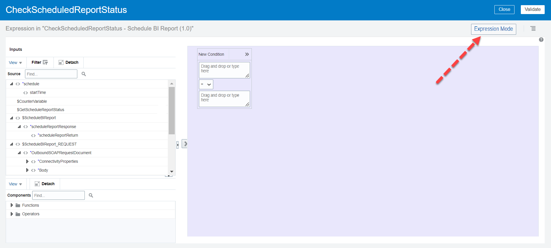Open the equals operator dropdown
Image resolution: width=551 pixels, height=248 pixels.
(206, 84)
